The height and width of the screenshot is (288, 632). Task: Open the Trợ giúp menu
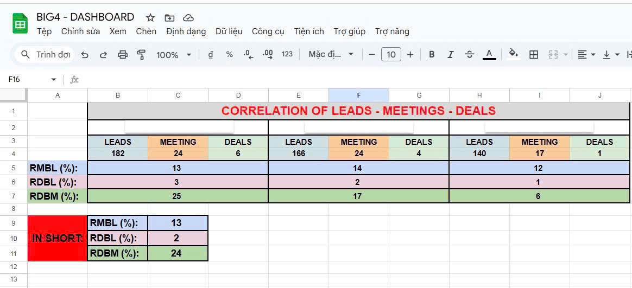(350, 31)
